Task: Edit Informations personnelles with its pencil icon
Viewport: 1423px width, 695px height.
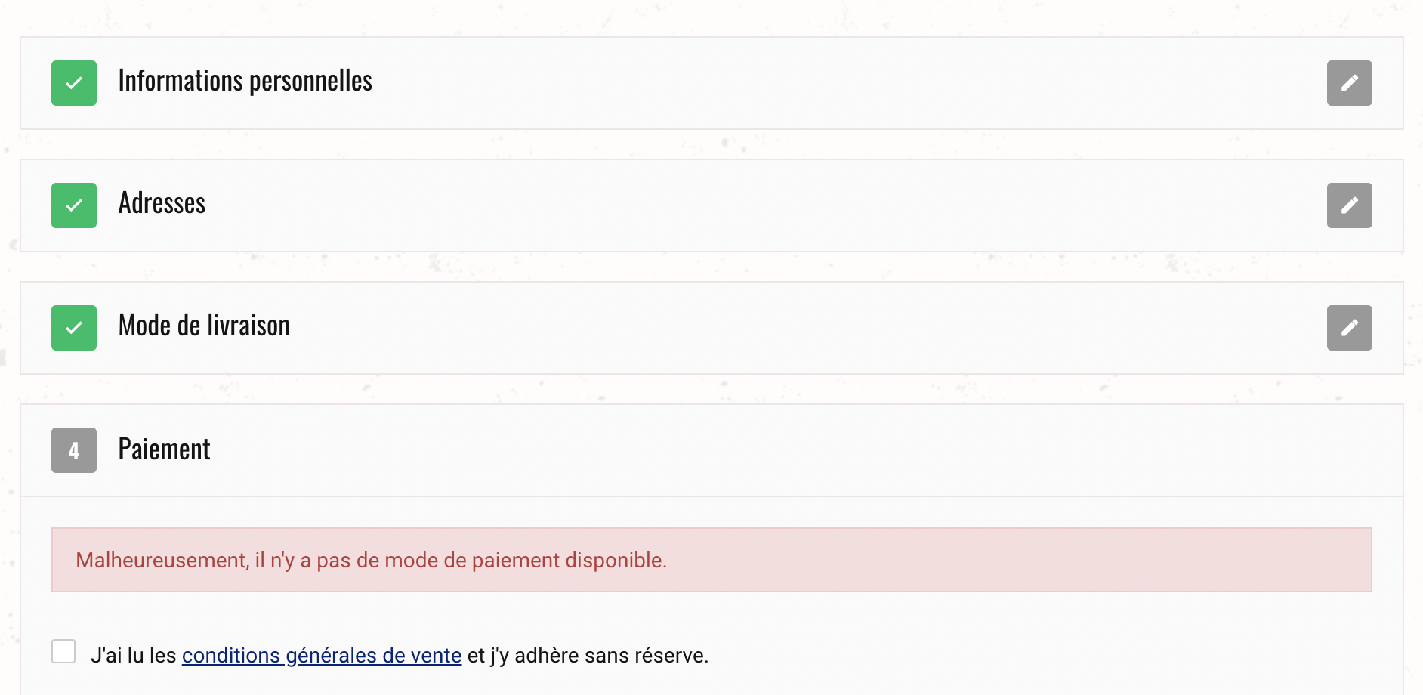Action: [x=1349, y=83]
